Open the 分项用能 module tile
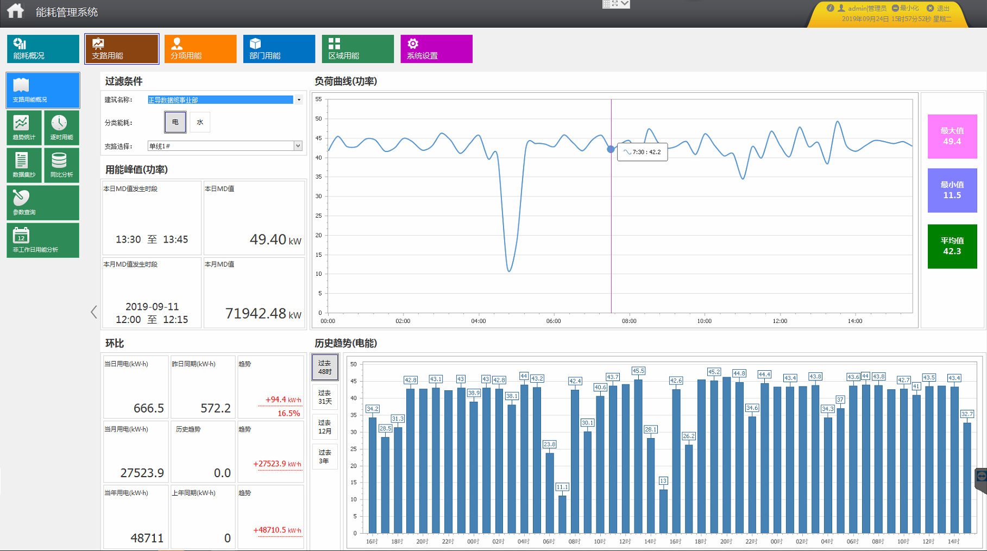This screenshot has height=551, width=987. pos(200,49)
